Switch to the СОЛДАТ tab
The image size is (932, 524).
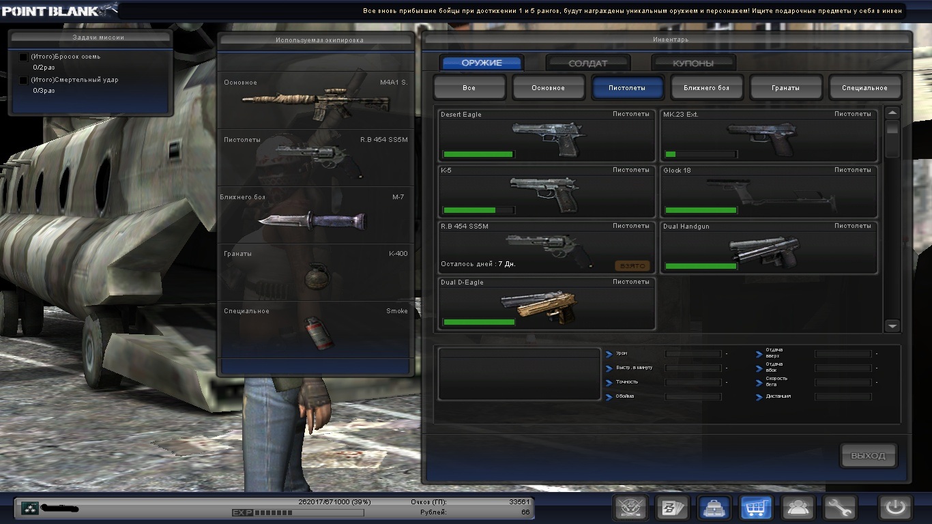pos(587,63)
